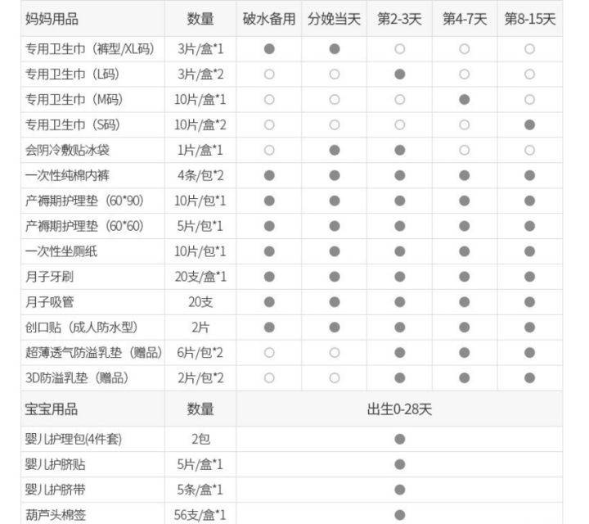Select the 一次性坐厕纸 row label

[x=61, y=251]
